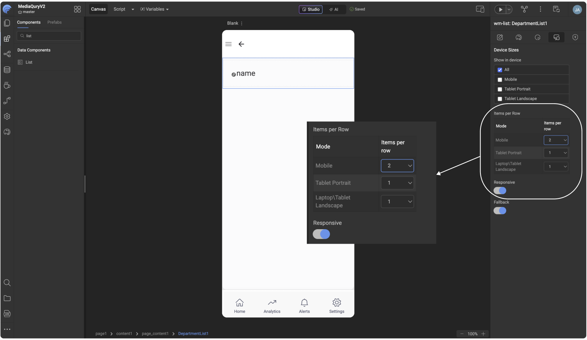Viewport: 587px width, 340px height.
Task: Open the Components widgets sidebar icon
Action: pos(7,39)
